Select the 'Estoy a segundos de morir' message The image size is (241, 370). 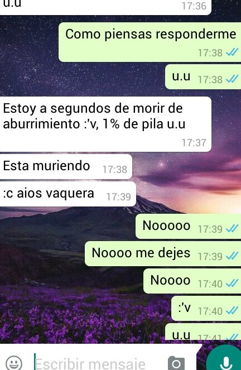click(105, 124)
